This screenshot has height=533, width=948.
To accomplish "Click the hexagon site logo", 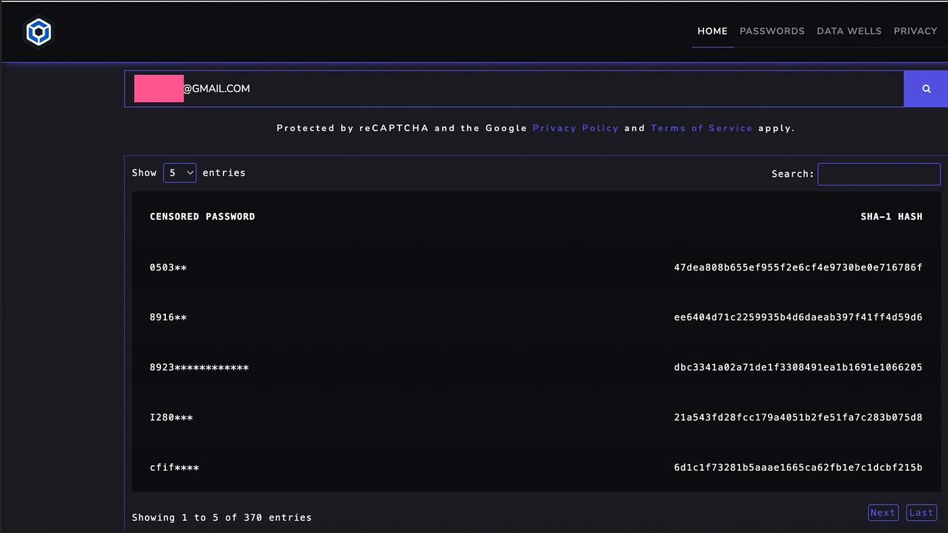I will 38,32.
